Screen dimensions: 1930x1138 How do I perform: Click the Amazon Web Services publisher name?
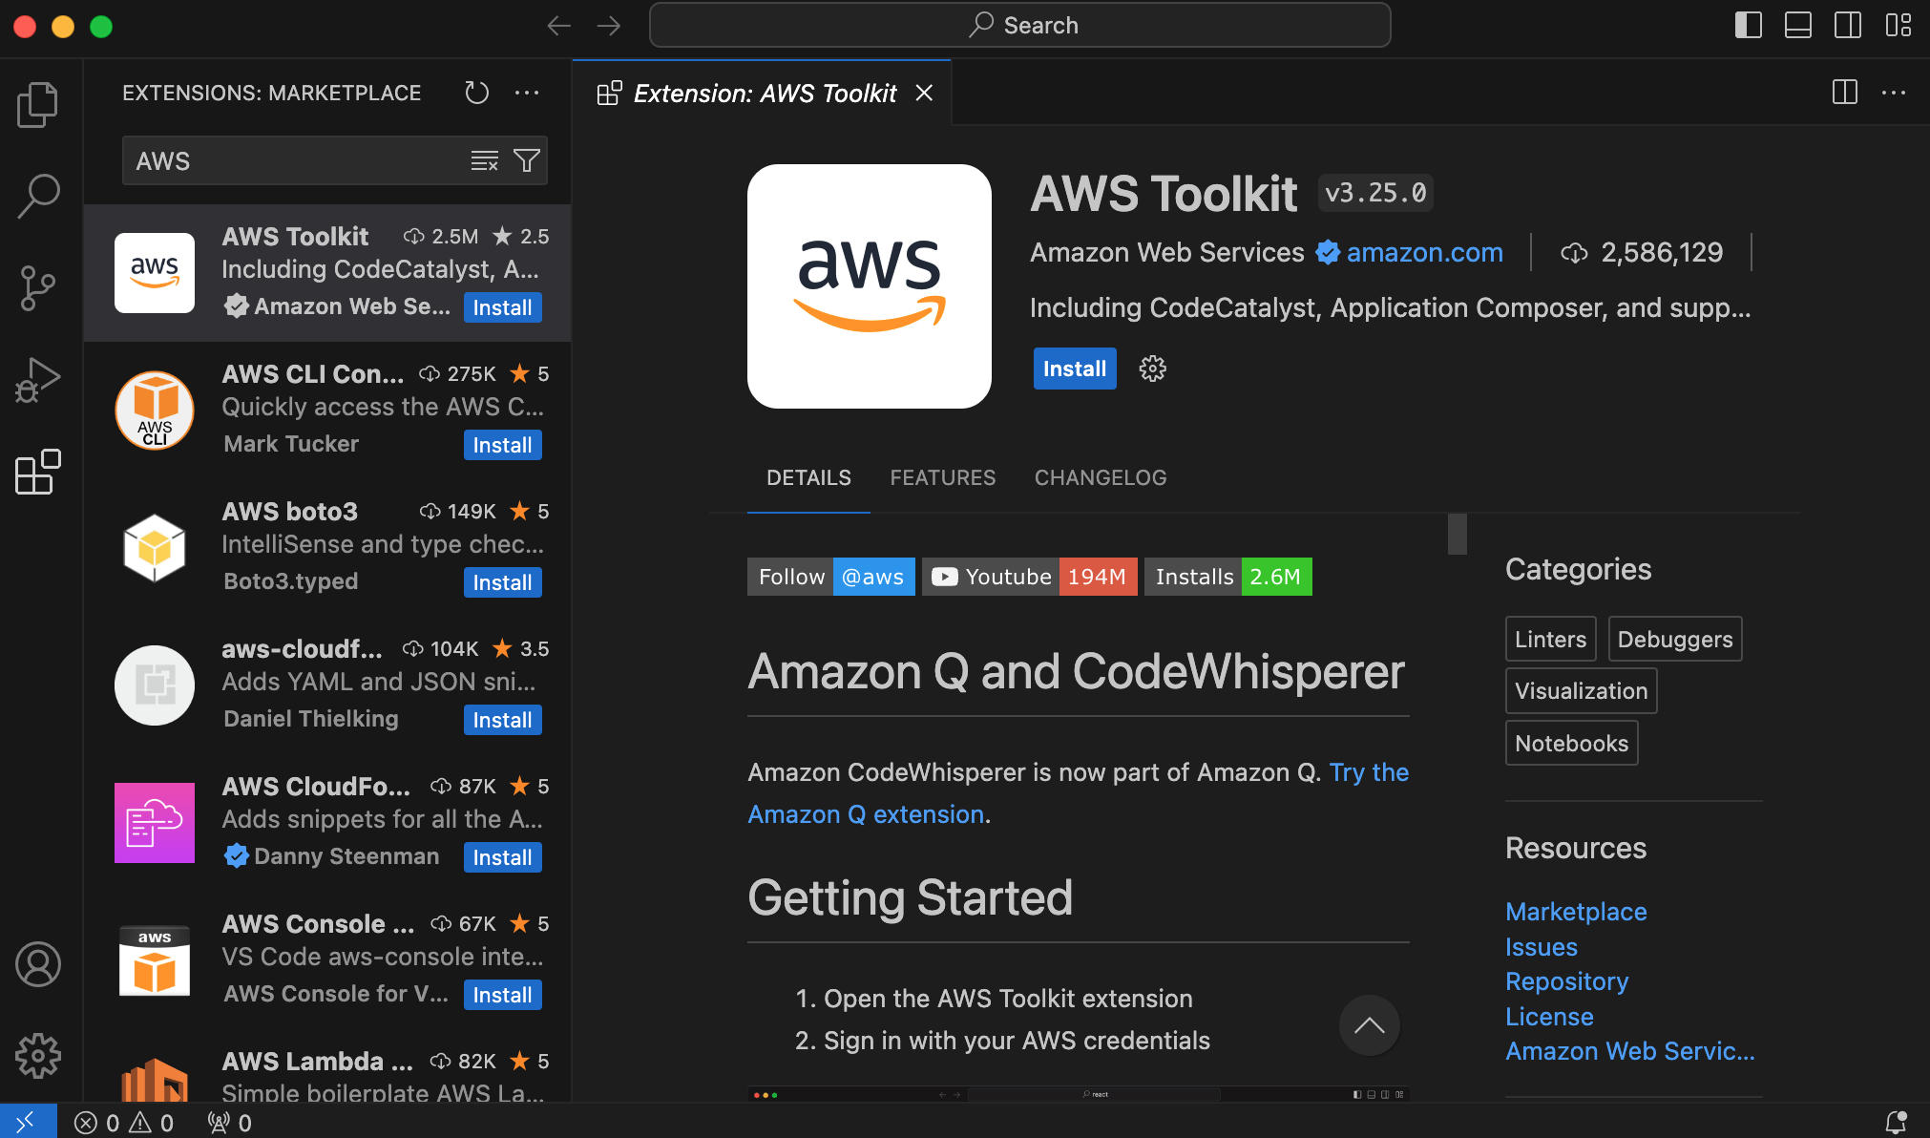click(1166, 252)
